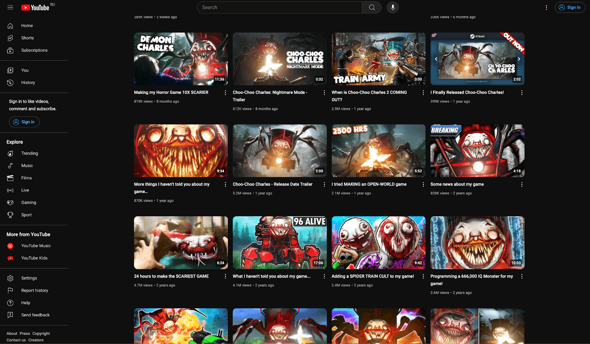This screenshot has width=590, height=344.
Task: Open options for "Making my Horror Game 10X SCARIER"
Action: (x=225, y=93)
